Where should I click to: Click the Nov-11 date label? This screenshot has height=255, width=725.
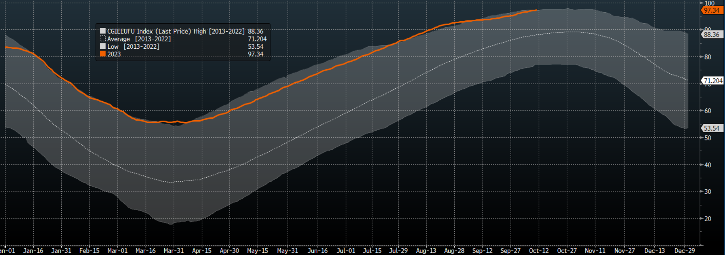595,250
